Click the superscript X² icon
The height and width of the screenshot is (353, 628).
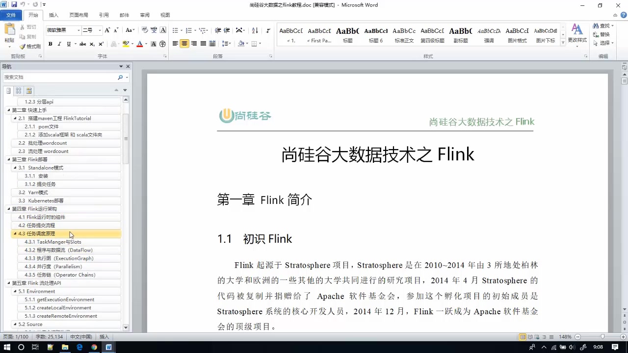(x=101, y=44)
